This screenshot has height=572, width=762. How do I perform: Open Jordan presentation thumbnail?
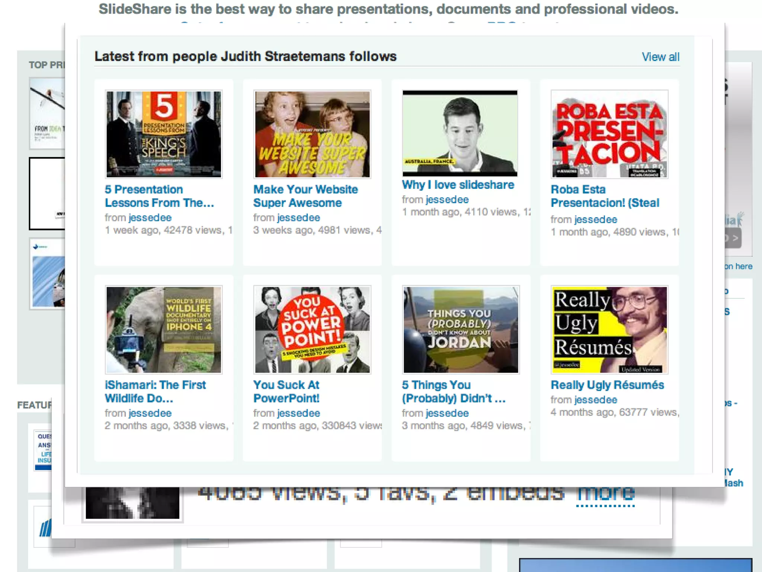click(461, 330)
